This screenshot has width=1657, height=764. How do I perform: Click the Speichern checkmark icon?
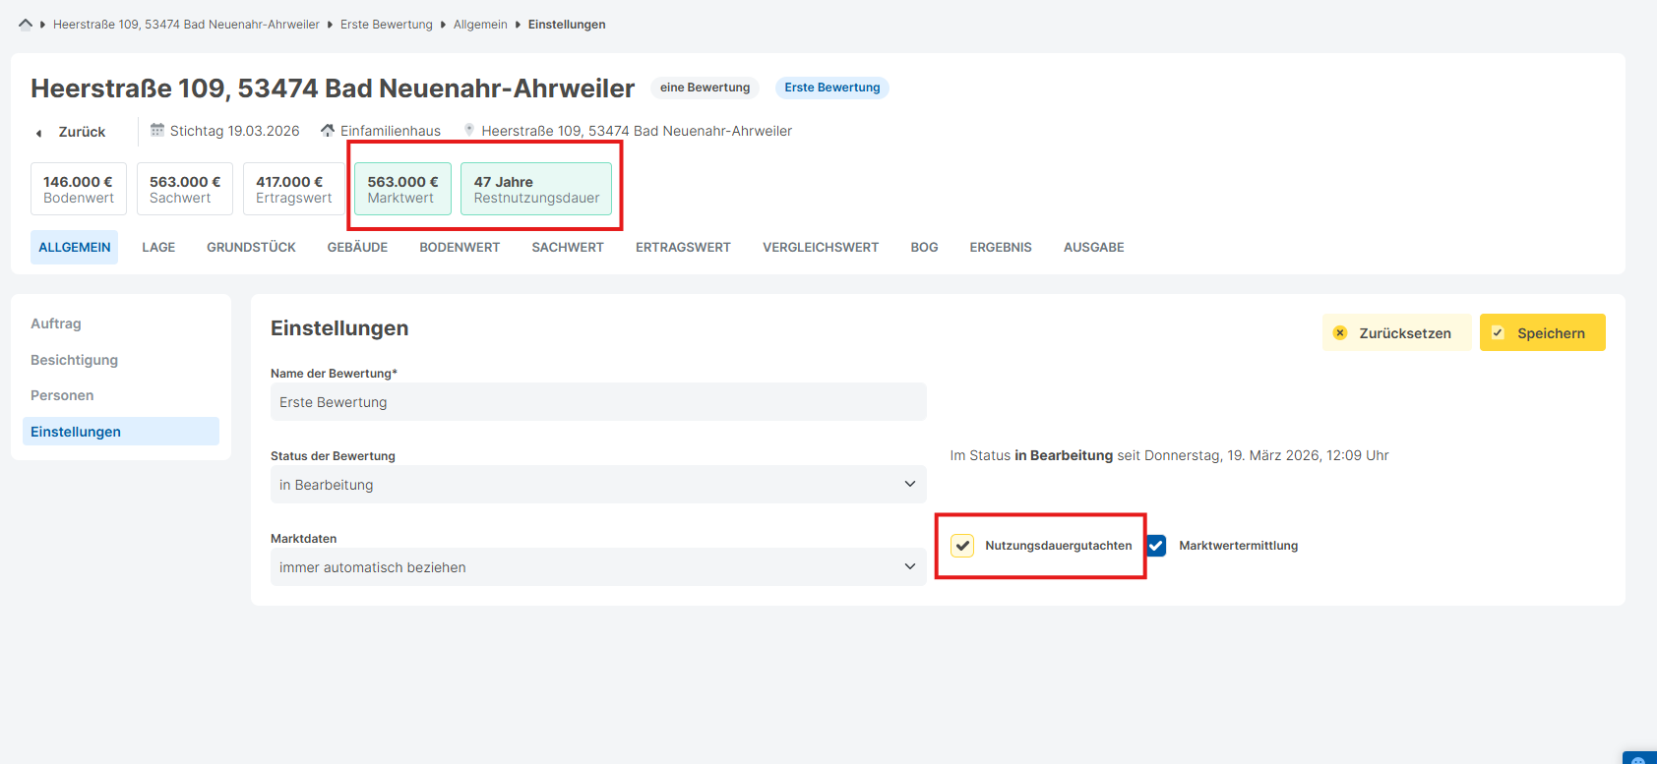[1498, 333]
